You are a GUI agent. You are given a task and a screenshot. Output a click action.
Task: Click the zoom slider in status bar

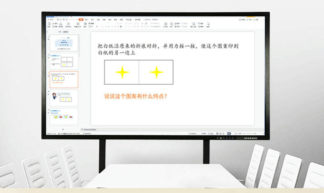click(251, 133)
